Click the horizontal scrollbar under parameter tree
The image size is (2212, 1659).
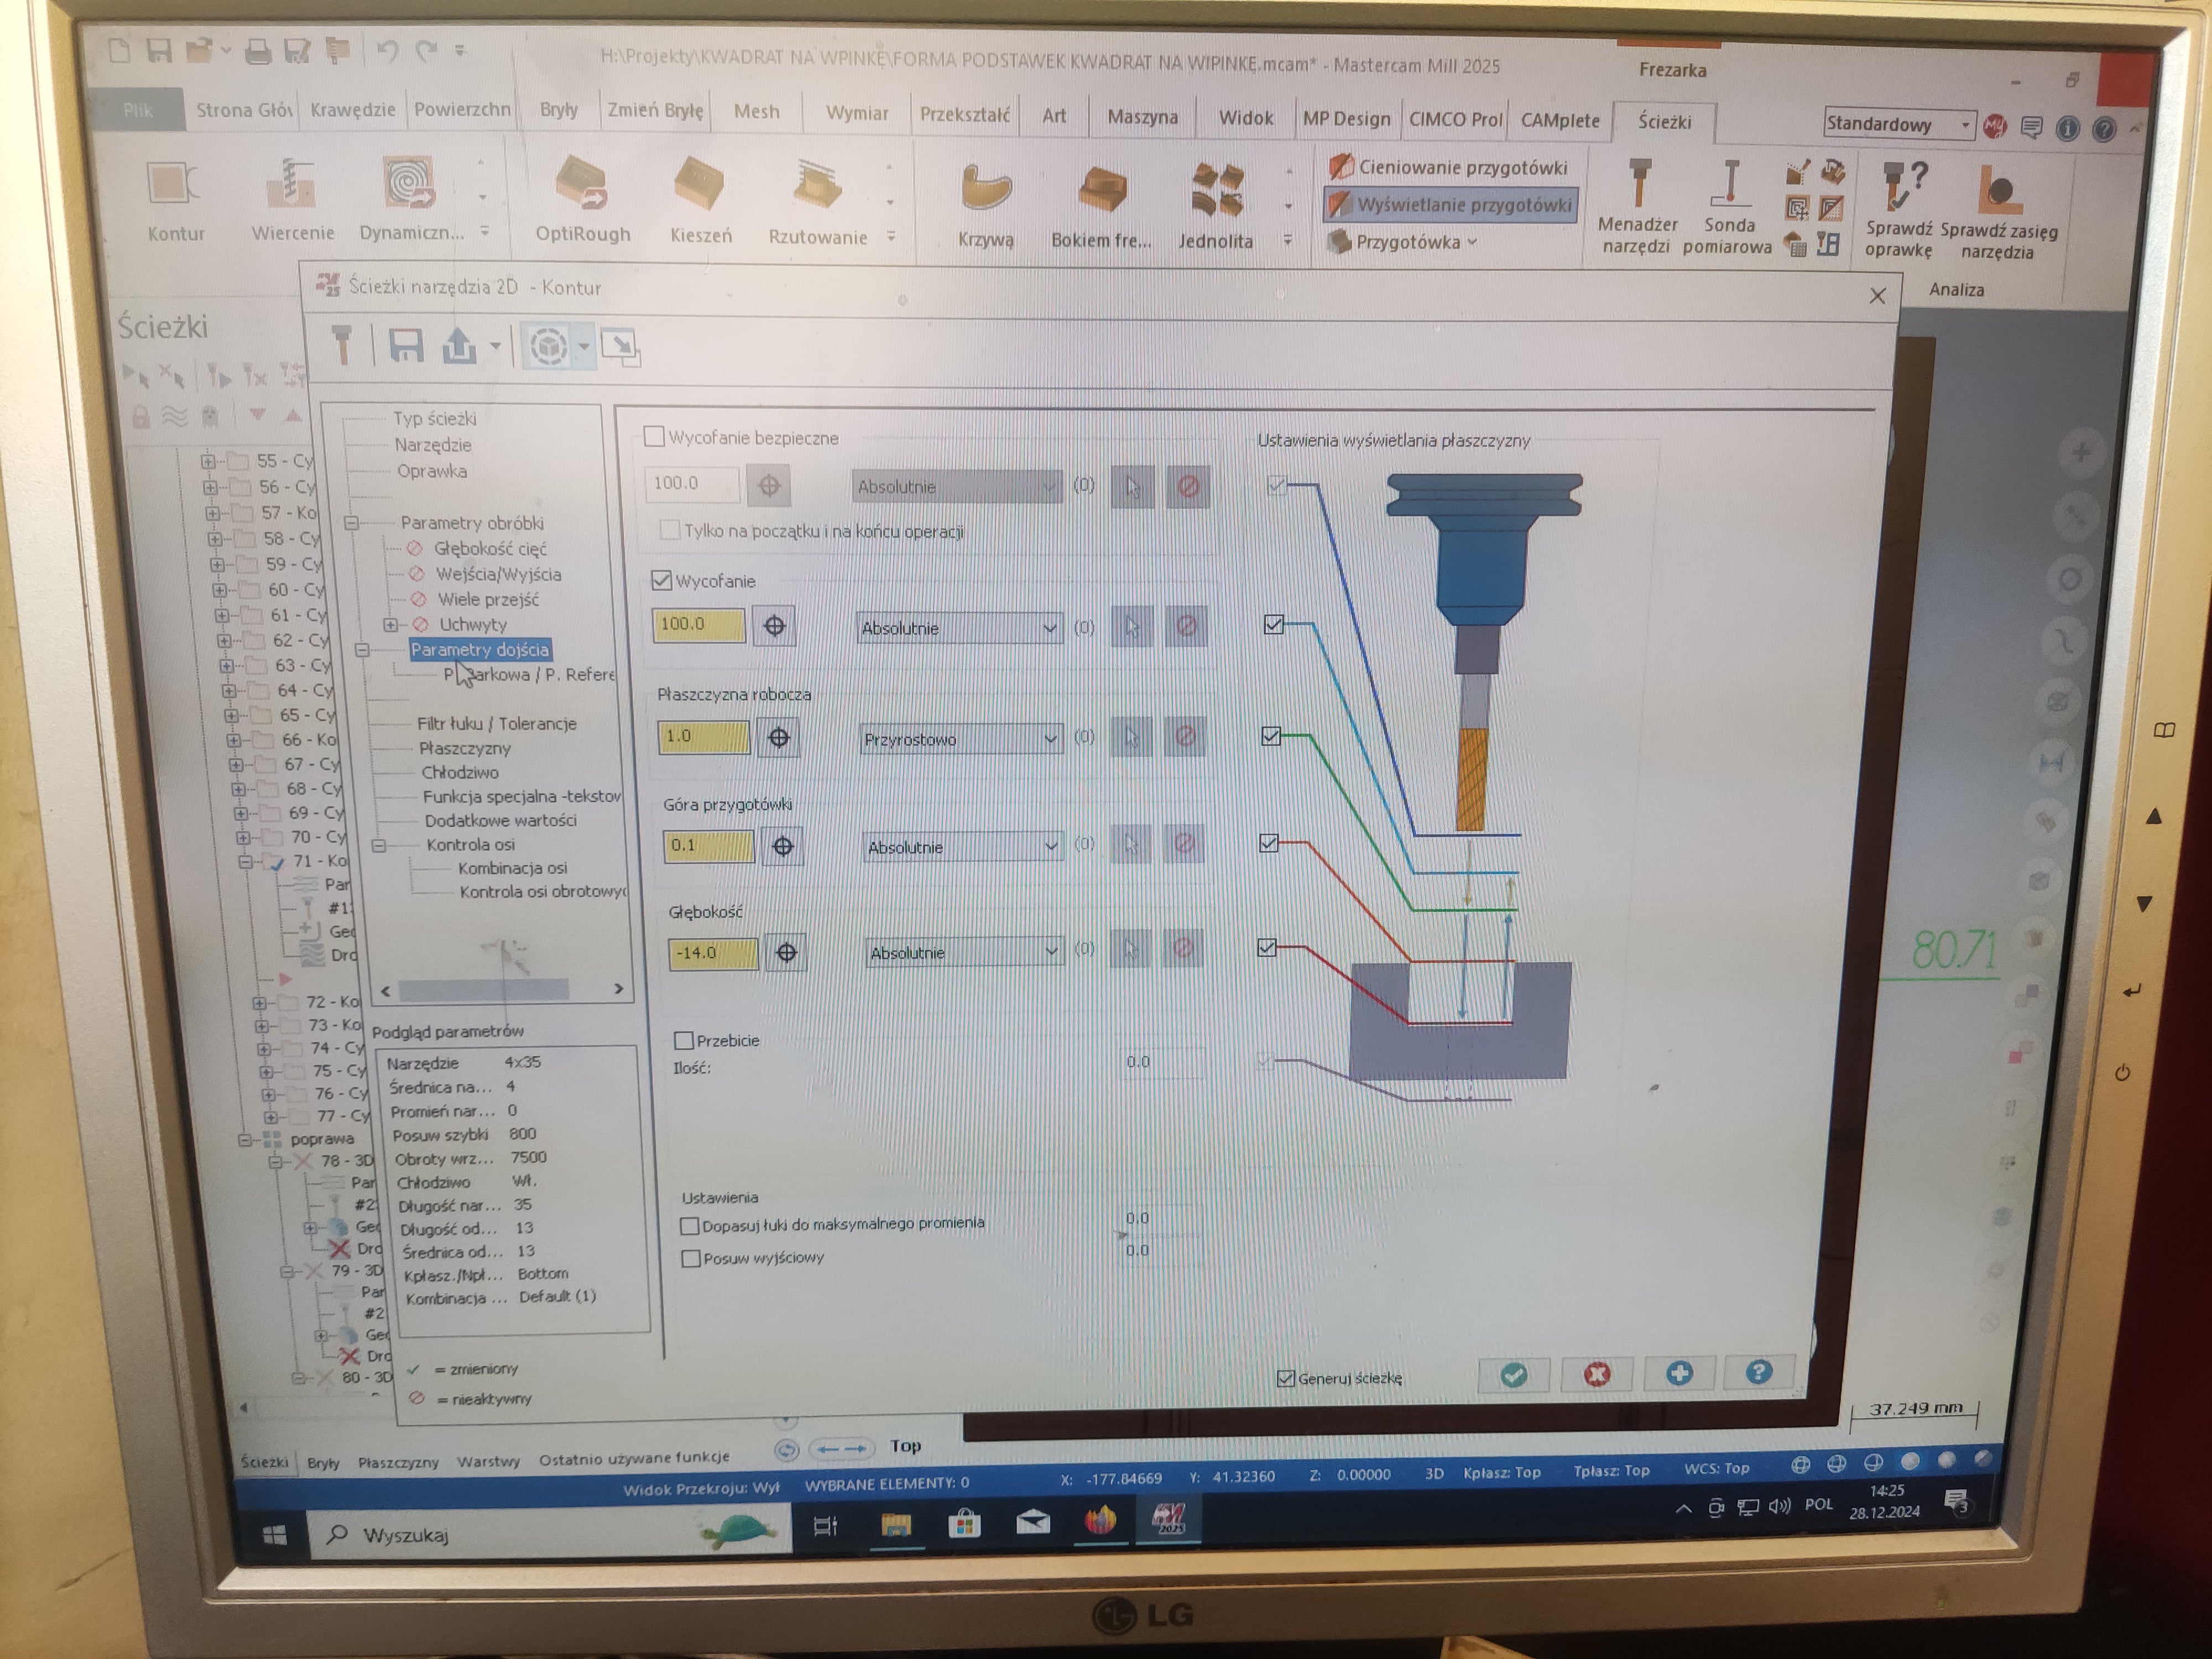(x=485, y=989)
